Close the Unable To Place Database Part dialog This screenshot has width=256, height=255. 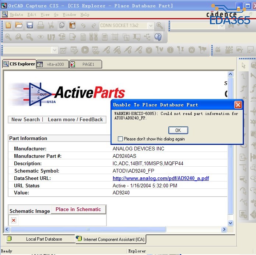[x=238, y=105]
